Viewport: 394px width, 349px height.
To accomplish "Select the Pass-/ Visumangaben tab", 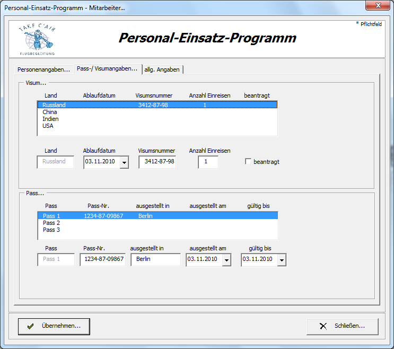I will (x=107, y=69).
